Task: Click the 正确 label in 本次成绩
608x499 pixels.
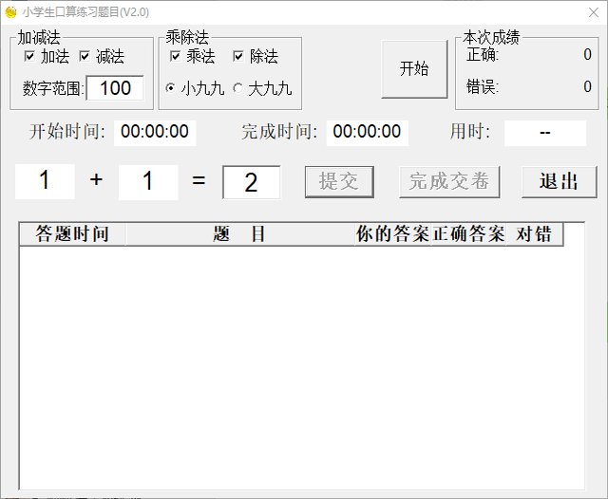Action: [x=483, y=55]
